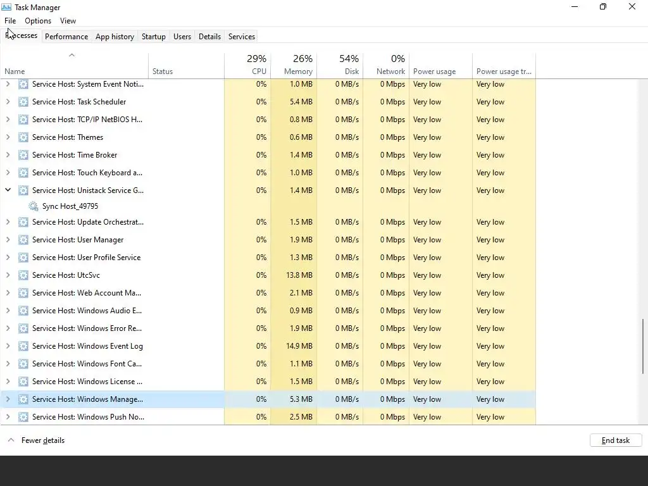Click gear icon of Service Host: Windows Audio Endpoint
The width and height of the screenshot is (648, 486).
click(23, 311)
